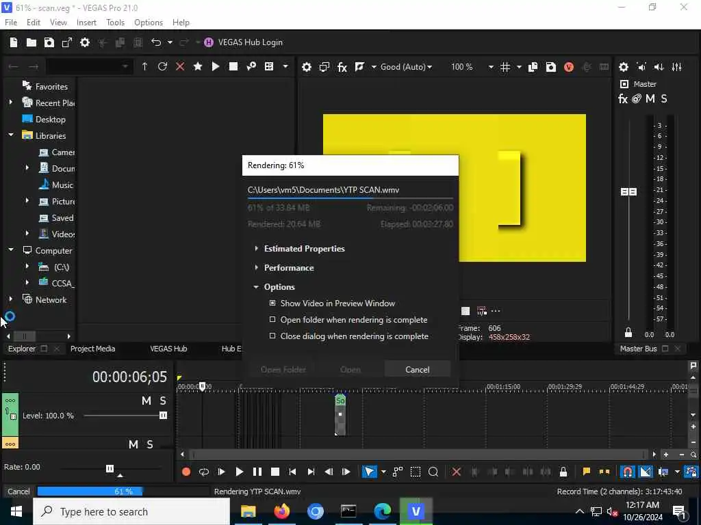This screenshot has width=701, height=525.
Task: Click the Video Output FX icon in preview
Action: 342,67
